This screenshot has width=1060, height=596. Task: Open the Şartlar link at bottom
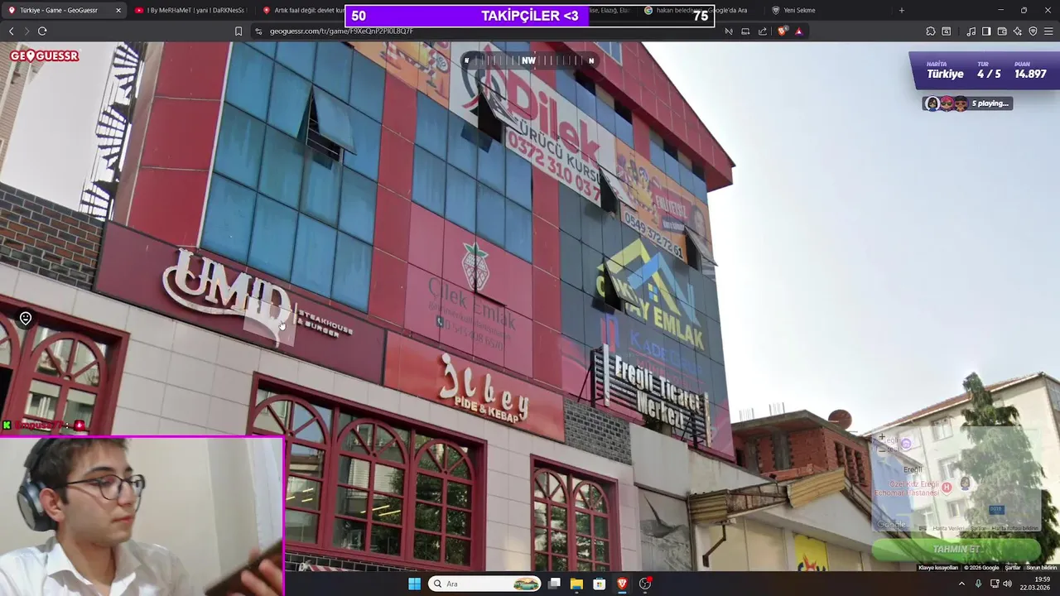pos(1013,568)
